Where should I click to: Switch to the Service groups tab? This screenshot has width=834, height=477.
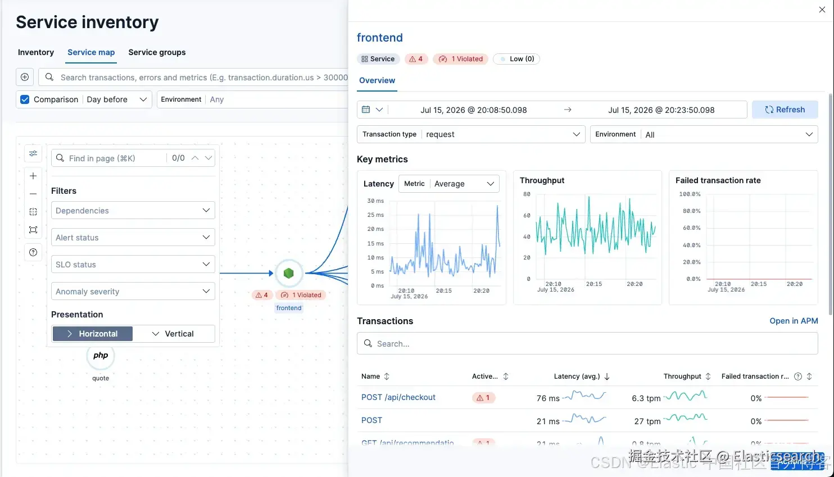coord(157,52)
